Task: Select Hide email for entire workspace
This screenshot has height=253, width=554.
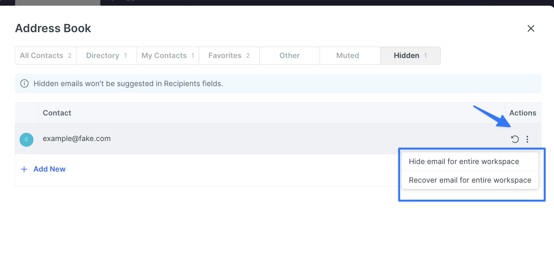Action: coord(464,162)
